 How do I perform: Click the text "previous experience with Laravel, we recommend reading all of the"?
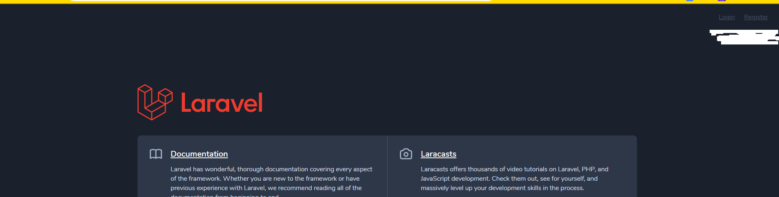click(x=266, y=188)
